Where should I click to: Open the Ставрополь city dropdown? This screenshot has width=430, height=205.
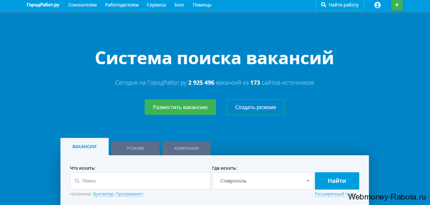click(x=263, y=181)
